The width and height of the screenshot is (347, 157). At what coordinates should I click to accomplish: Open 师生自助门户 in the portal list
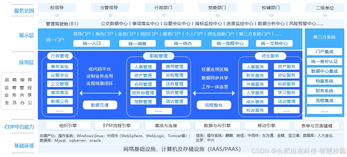(x=221, y=34)
